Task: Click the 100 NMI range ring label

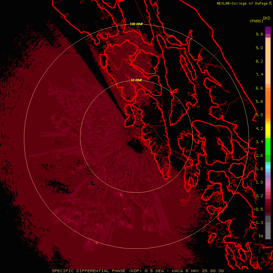Action: point(136,24)
